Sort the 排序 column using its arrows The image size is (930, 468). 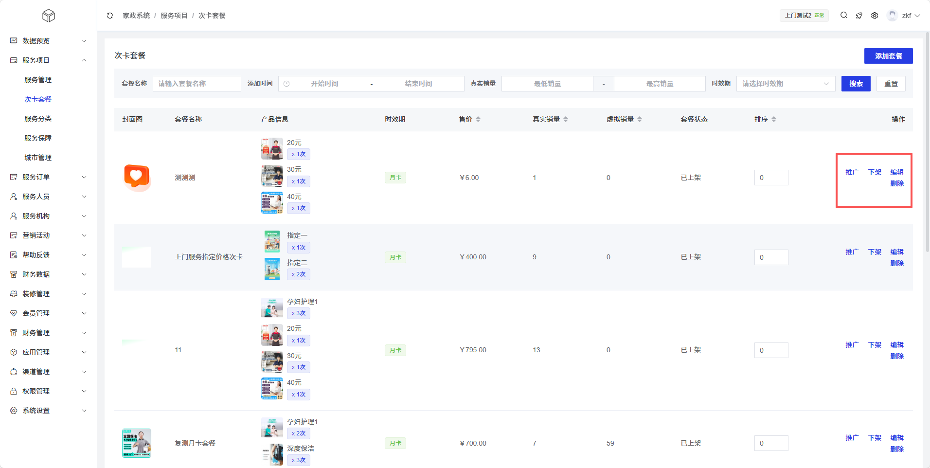773,119
